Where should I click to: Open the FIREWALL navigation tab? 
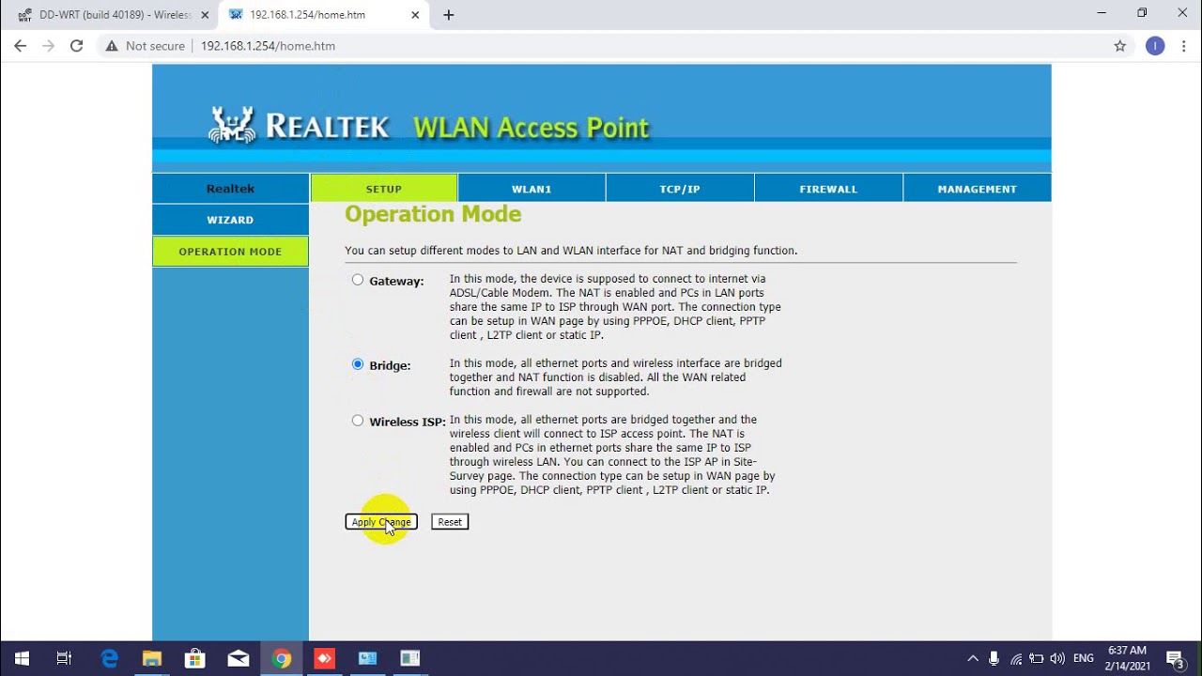pos(828,189)
